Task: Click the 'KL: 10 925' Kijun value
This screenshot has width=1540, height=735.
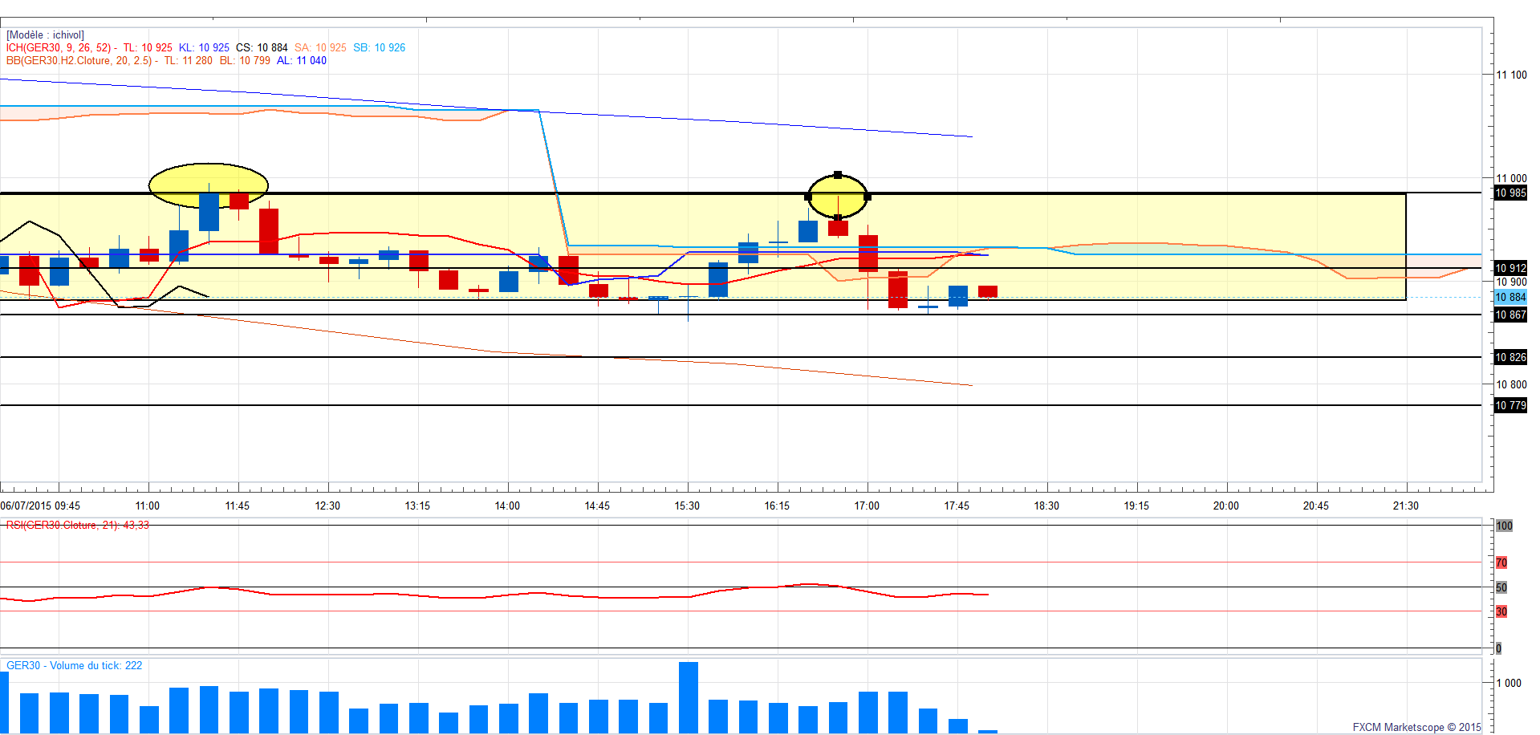Action: [x=204, y=48]
